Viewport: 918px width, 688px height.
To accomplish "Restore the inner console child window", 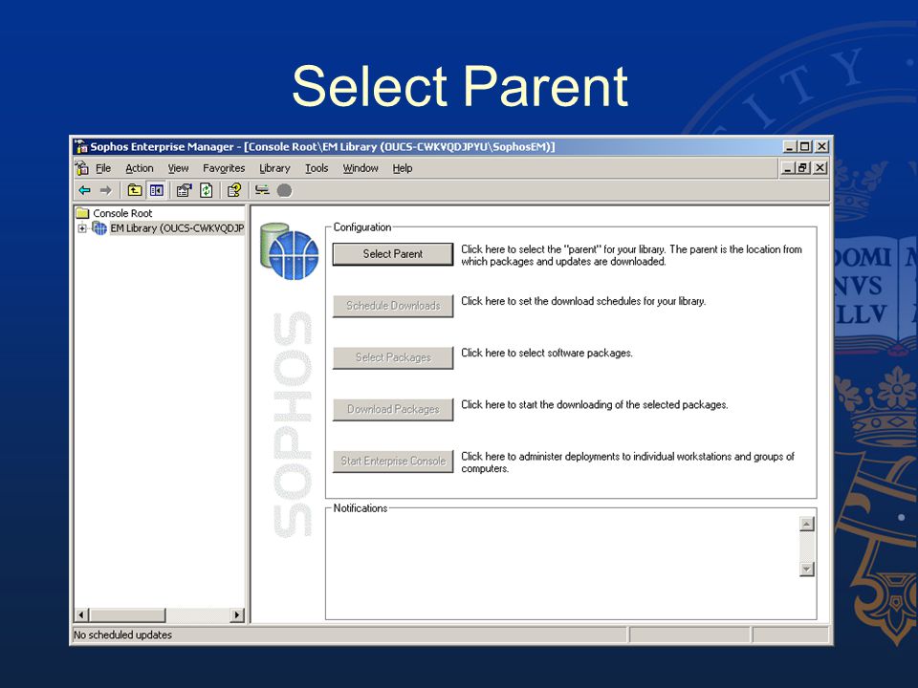I will coord(802,168).
